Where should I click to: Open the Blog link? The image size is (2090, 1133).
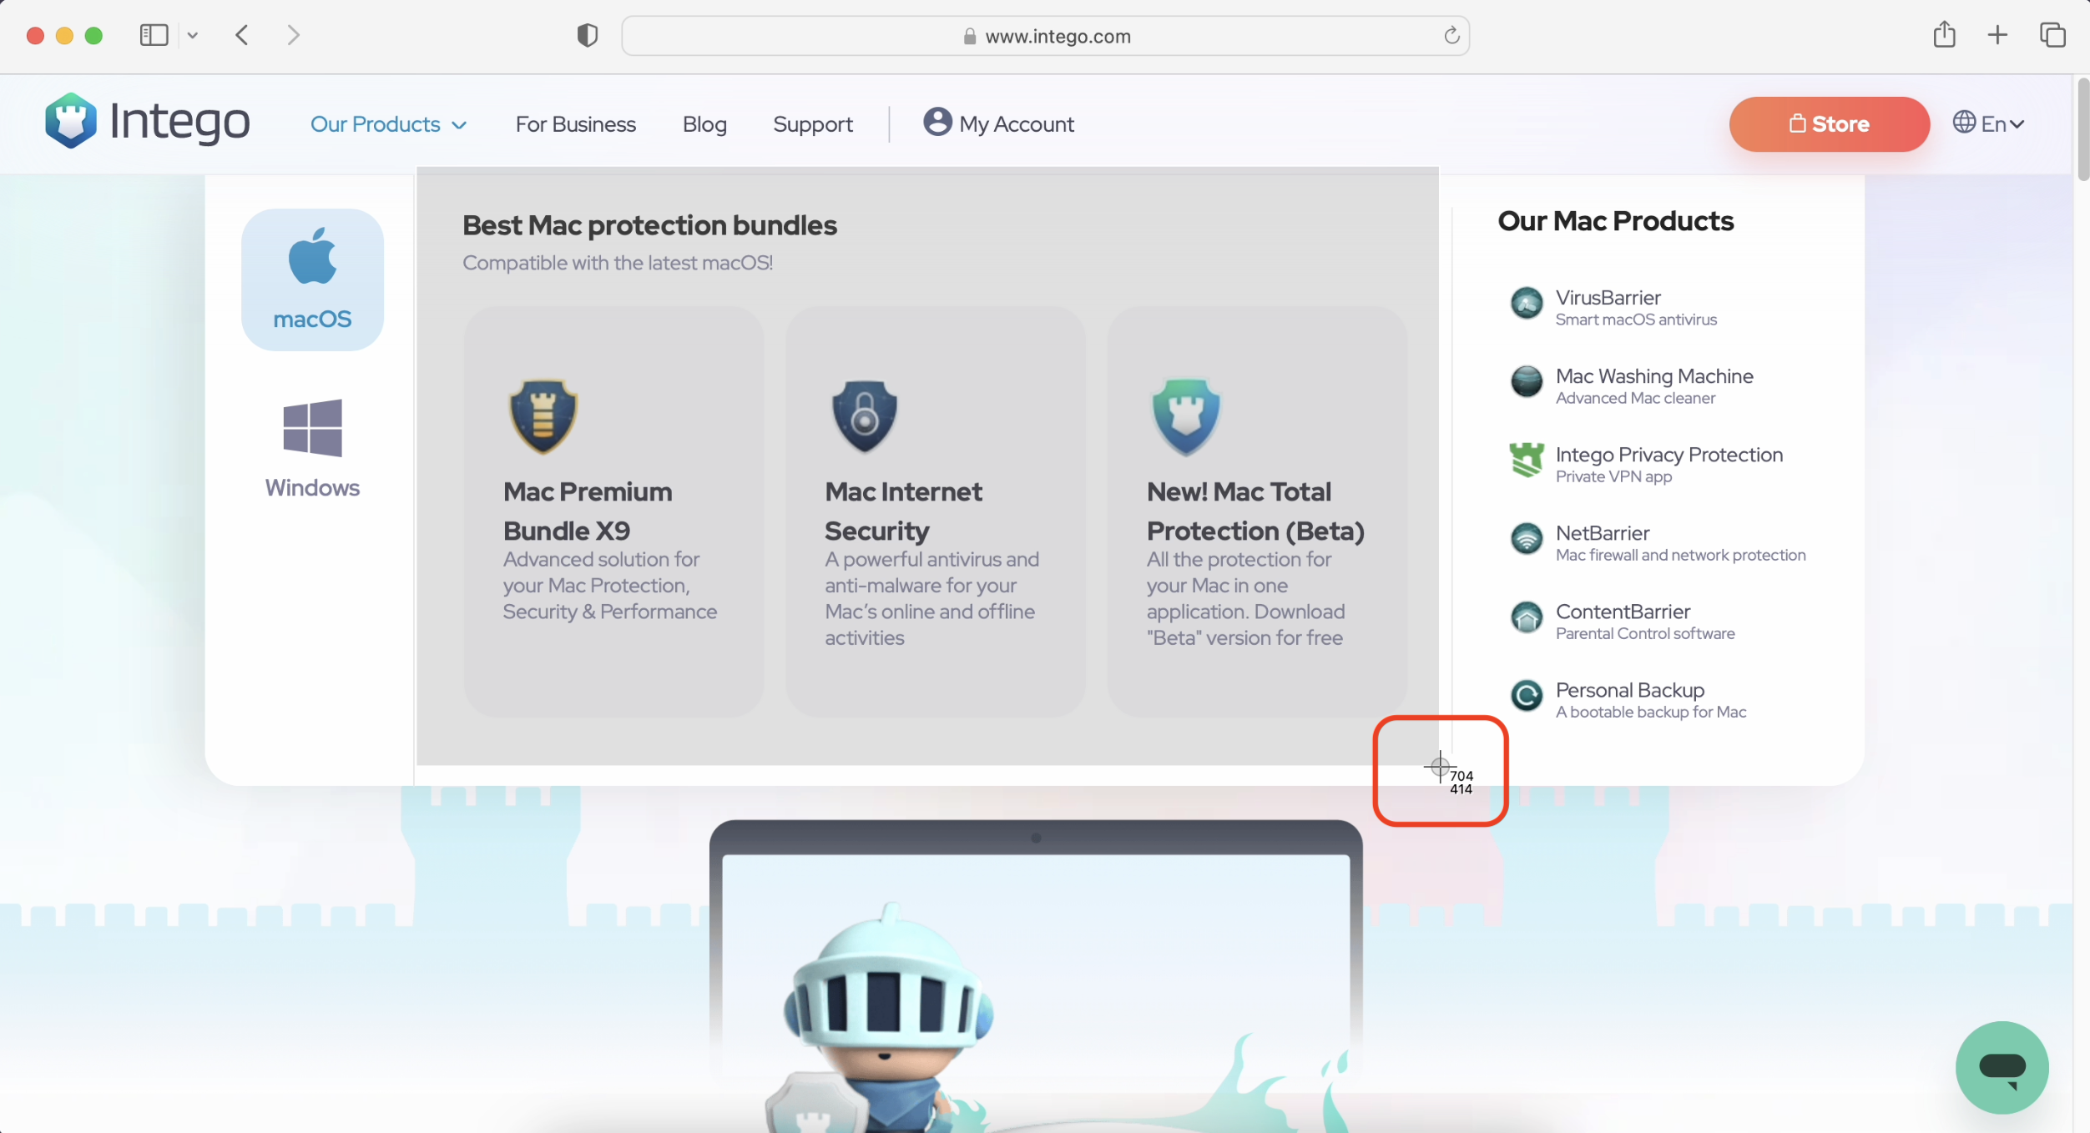click(704, 124)
